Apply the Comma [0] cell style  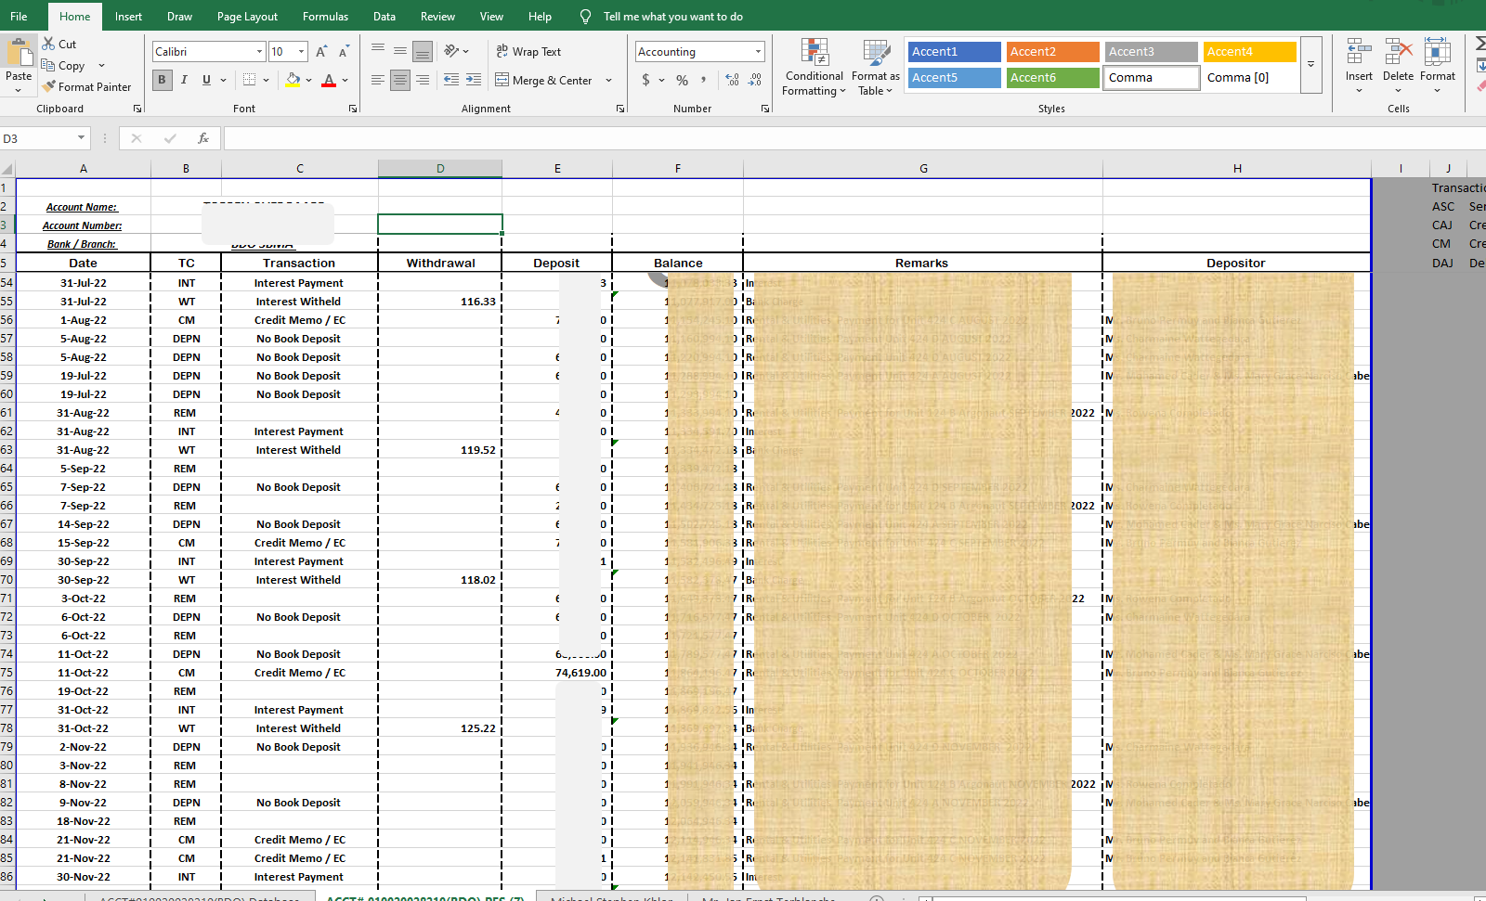click(1250, 78)
